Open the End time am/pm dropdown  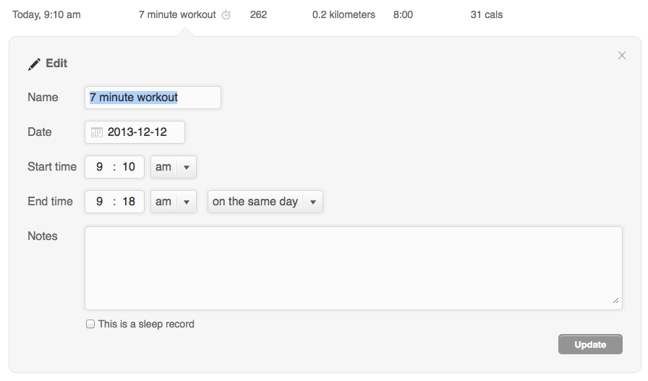[173, 202]
